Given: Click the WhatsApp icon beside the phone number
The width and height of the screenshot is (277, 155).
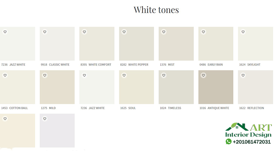Looking at the screenshot, I should [x=229, y=142].
